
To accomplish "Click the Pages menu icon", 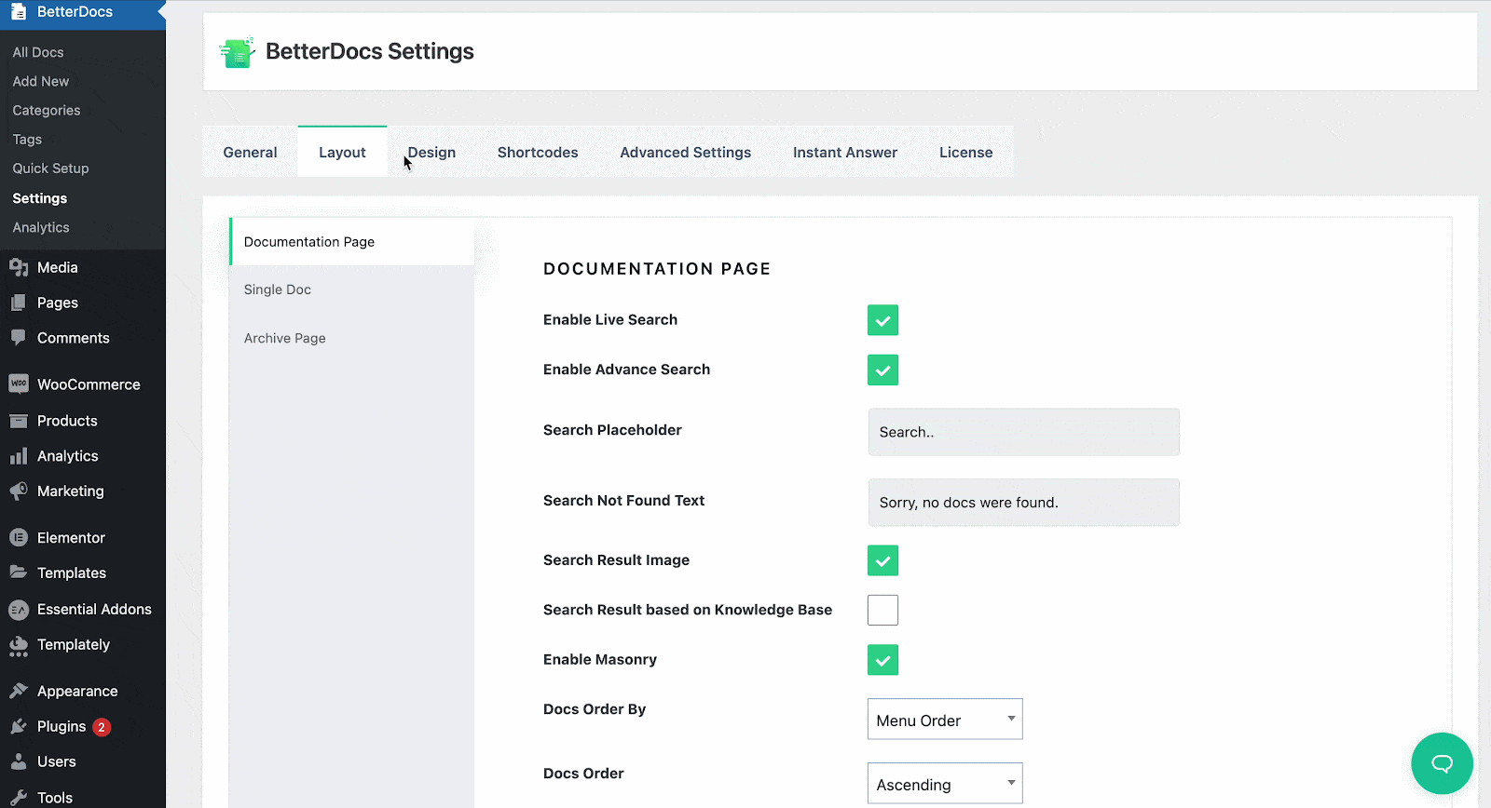I will (x=19, y=303).
